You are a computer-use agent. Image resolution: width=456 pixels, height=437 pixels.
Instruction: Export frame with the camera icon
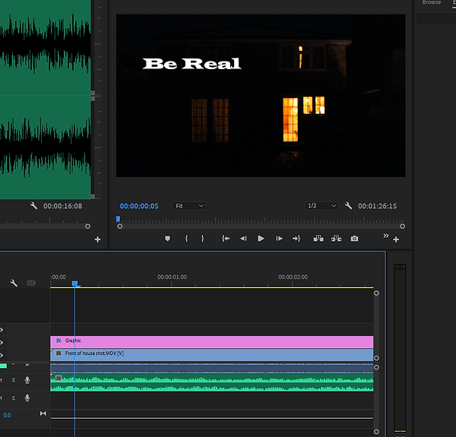(354, 239)
